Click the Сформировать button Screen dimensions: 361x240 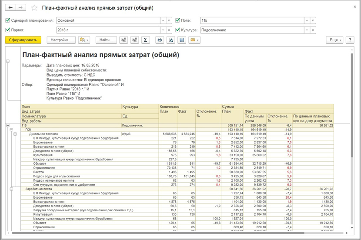coord(23,40)
